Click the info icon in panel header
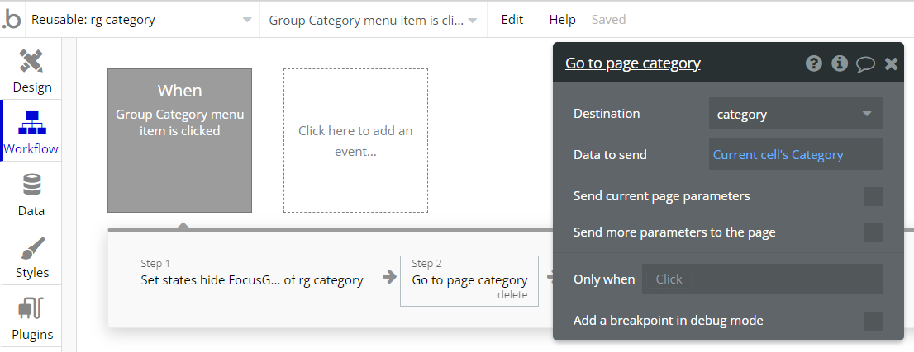Screen dimensions: 914x352 point(840,63)
